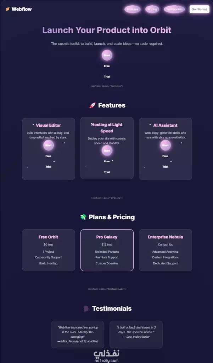Viewport: 213px width, 363px height.
Task: Click the Get Started button
Action: (200, 9)
